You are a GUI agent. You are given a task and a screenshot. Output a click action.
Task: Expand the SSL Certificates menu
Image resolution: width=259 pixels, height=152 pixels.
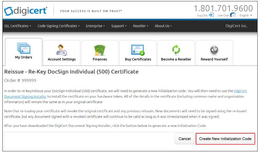click(17, 26)
